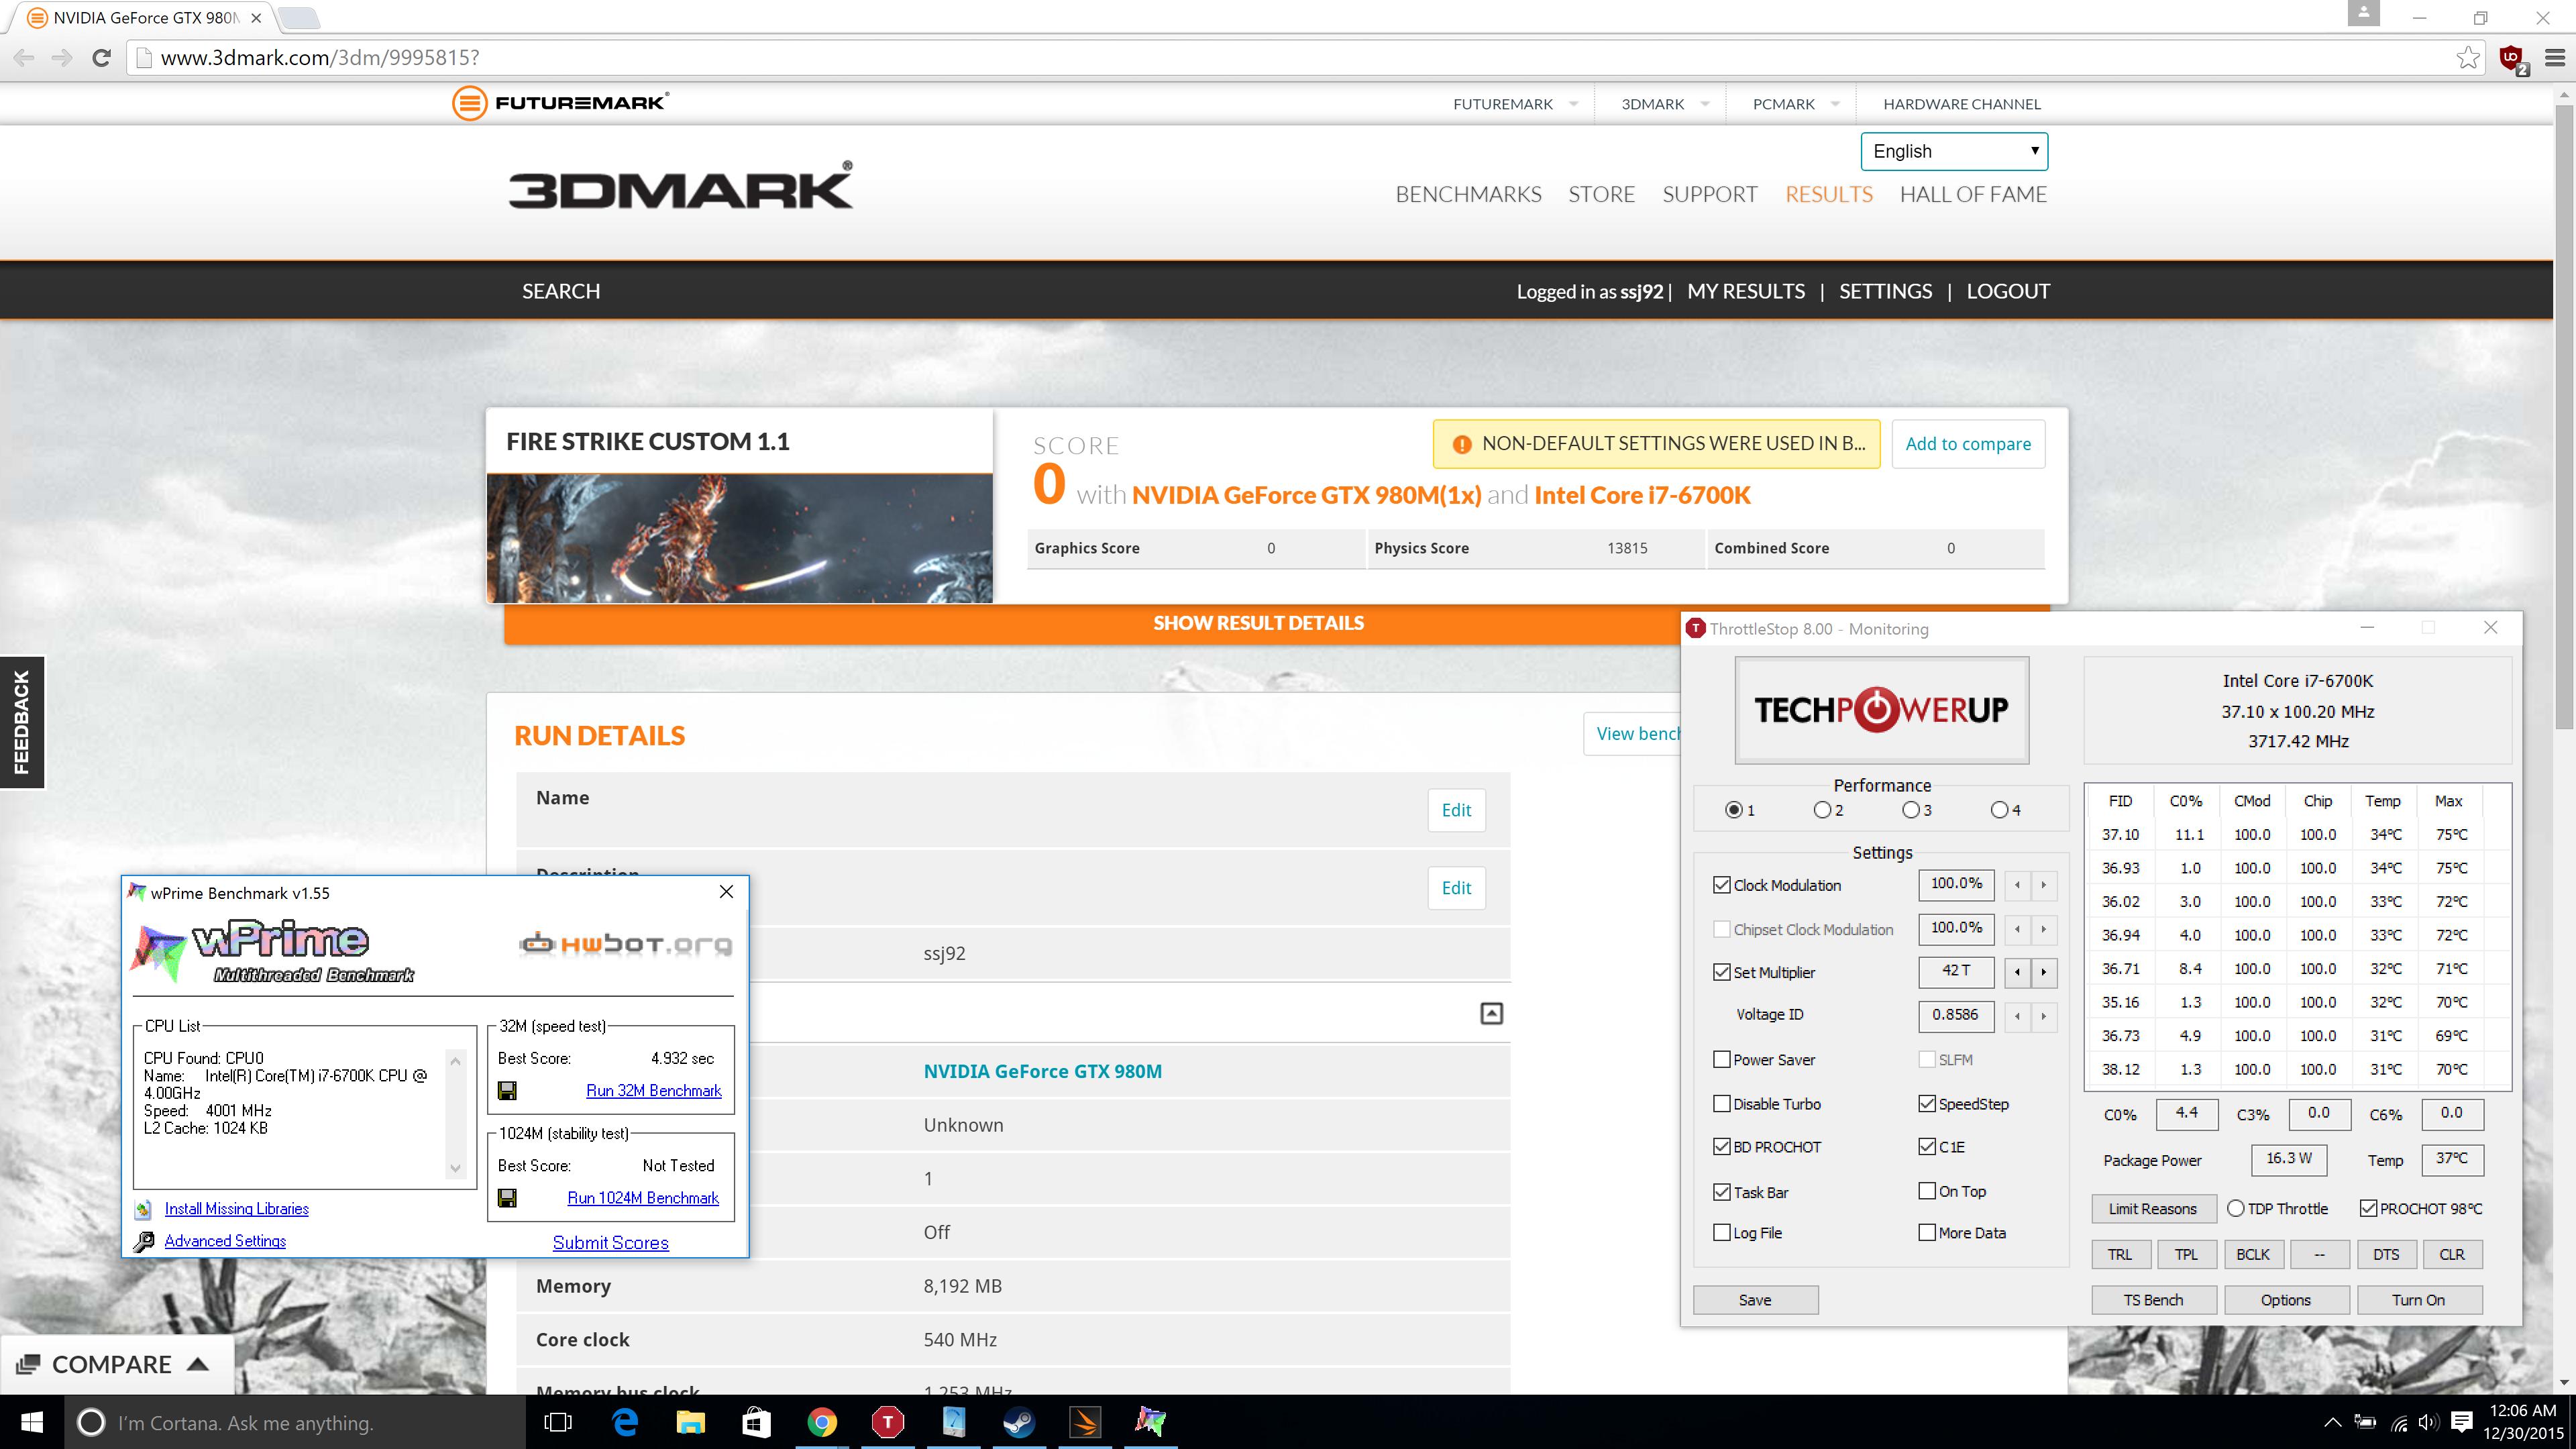Increase the Set Multiplier value arrow
Screen dimensions: 2576x1449
2043,972
